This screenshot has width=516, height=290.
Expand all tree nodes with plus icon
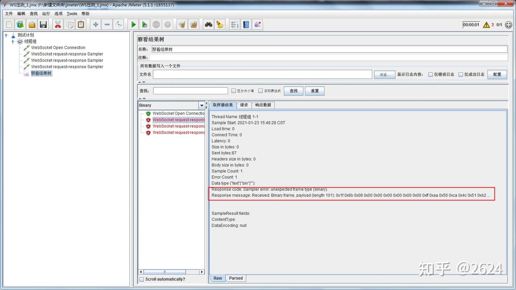95,25
